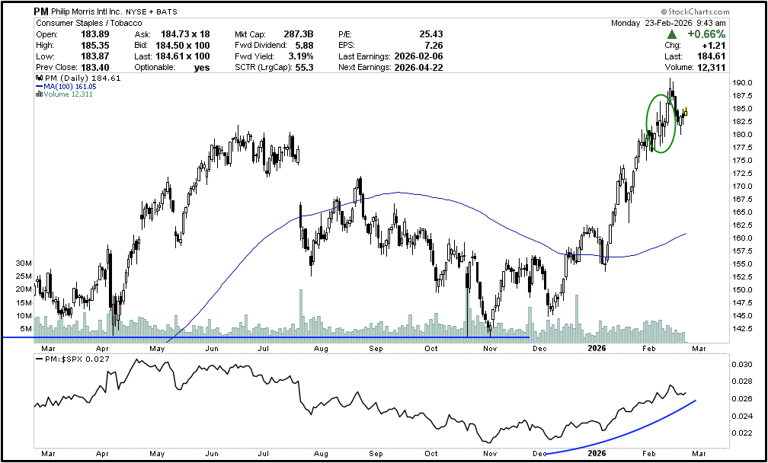
Task: Click the Prev Close value 183.40
Action: pos(97,68)
